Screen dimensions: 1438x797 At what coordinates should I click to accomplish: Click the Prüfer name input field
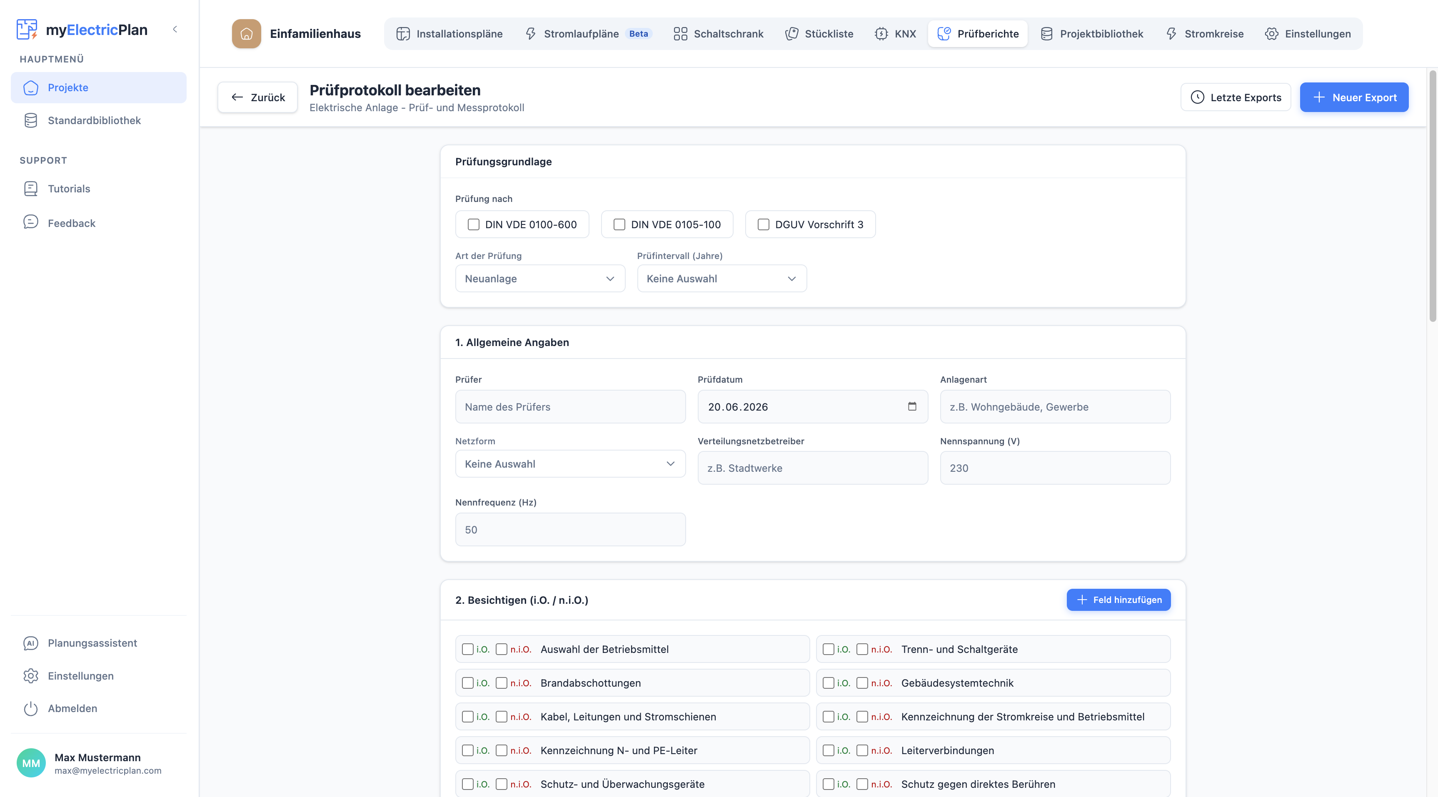click(570, 406)
